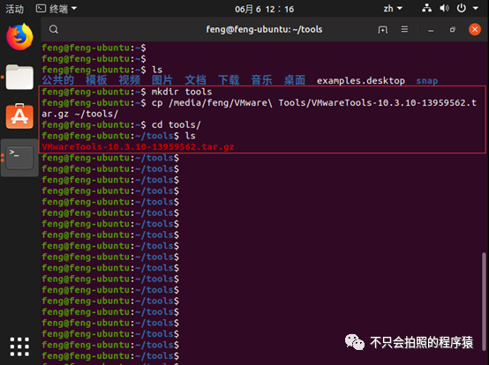Click the 图片 folder name
489x365 pixels.
pyautogui.click(x=162, y=80)
